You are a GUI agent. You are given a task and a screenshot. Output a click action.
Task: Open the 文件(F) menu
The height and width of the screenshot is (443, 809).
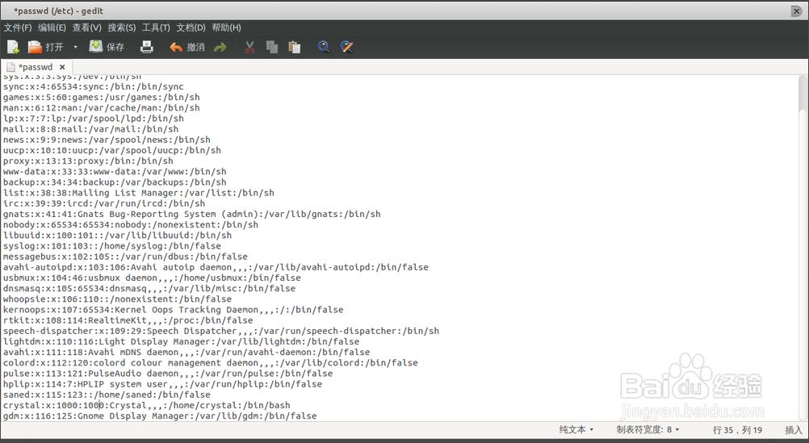(18, 28)
